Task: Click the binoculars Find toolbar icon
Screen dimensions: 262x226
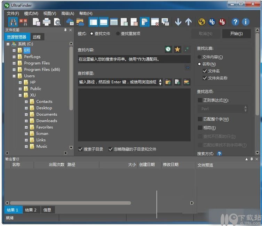Action: point(13,22)
